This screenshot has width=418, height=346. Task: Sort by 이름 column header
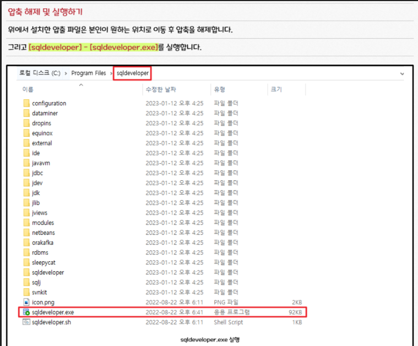28,89
